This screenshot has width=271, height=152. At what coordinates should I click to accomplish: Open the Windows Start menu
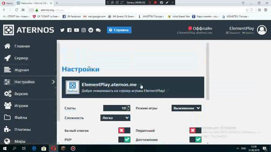(x=5, y=148)
